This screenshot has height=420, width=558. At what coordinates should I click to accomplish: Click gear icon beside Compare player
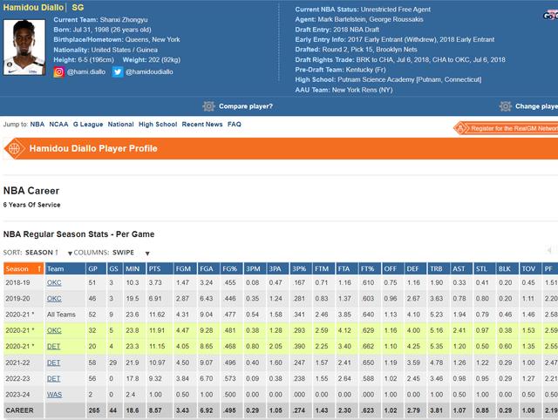pos(209,106)
